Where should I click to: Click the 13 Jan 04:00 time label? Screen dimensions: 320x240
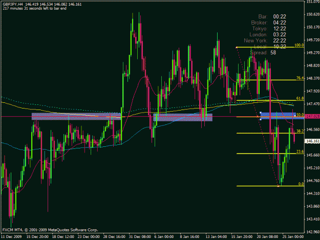216,237
